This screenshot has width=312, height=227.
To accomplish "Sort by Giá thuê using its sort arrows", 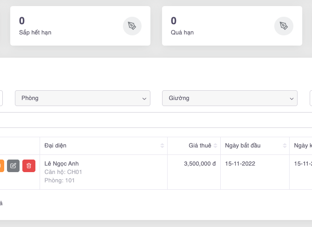I will click(x=215, y=146).
